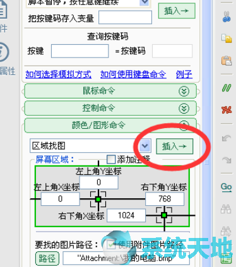Screen dimensions: 236x267
Task: Click the 把按键码存入变量 input field
Action: coord(125,17)
